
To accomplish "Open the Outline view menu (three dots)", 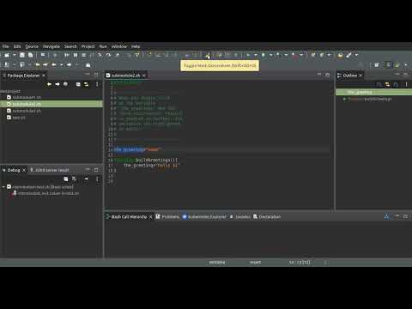I will tap(406, 84).
